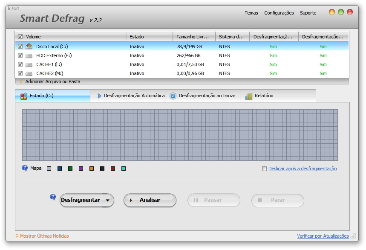Click the Verificar por Atualizações link
The width and height of the screenshot is (366, 250).
(323, 236)
